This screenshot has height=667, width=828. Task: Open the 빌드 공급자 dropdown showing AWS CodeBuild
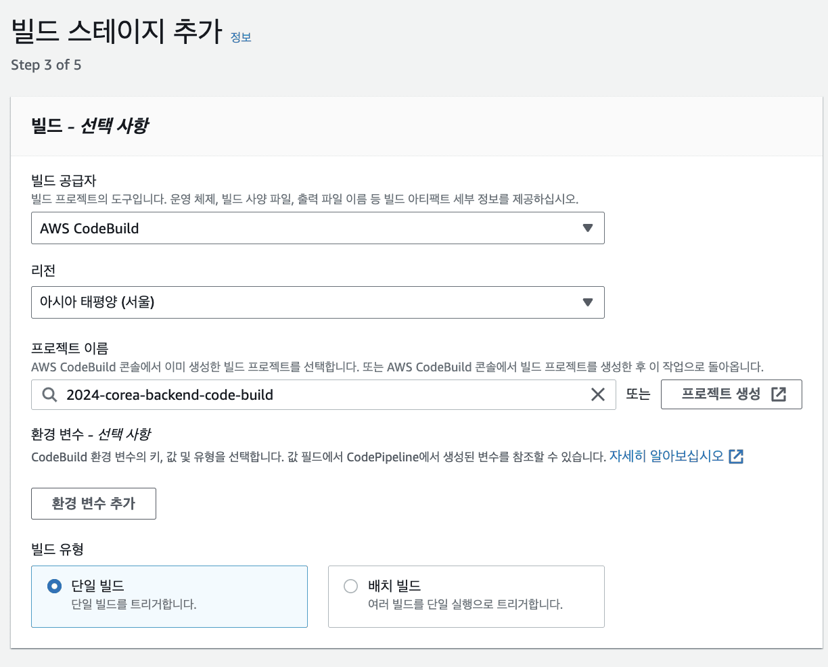(x=317, y=229)
